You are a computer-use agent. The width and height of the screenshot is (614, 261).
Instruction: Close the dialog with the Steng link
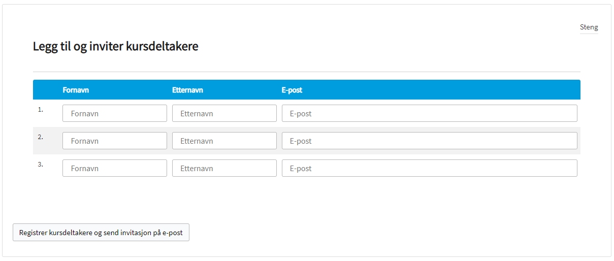(589, 27)
